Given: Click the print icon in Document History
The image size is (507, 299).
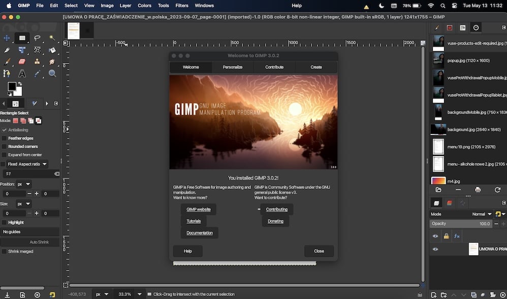Looking at the screenshot, I should coord(478,190).
